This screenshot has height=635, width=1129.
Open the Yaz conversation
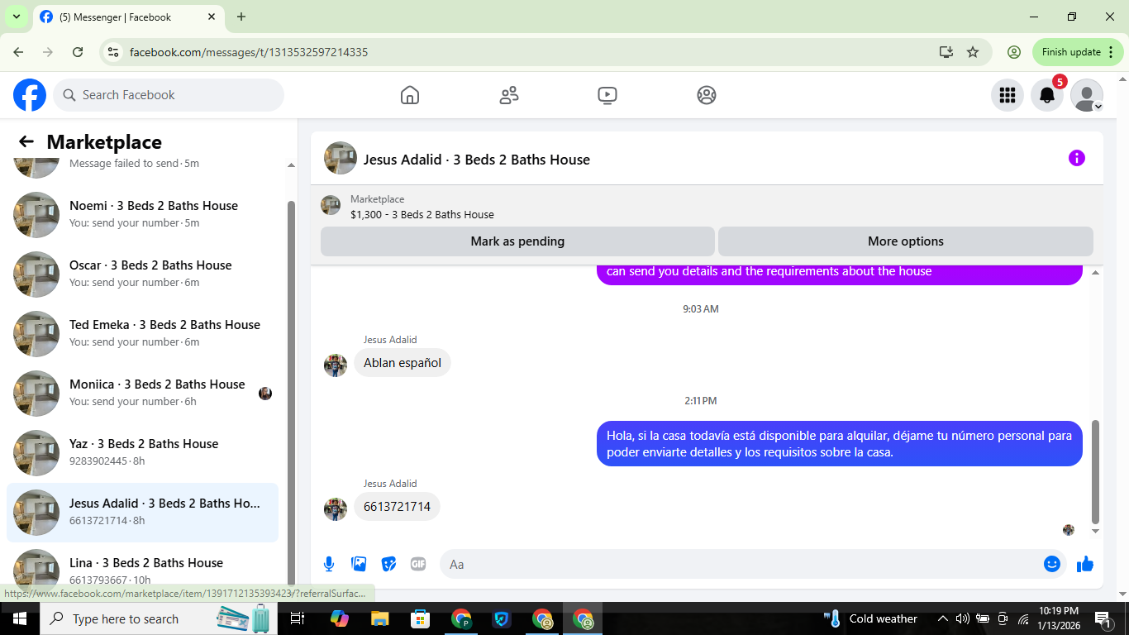[142, 453]
